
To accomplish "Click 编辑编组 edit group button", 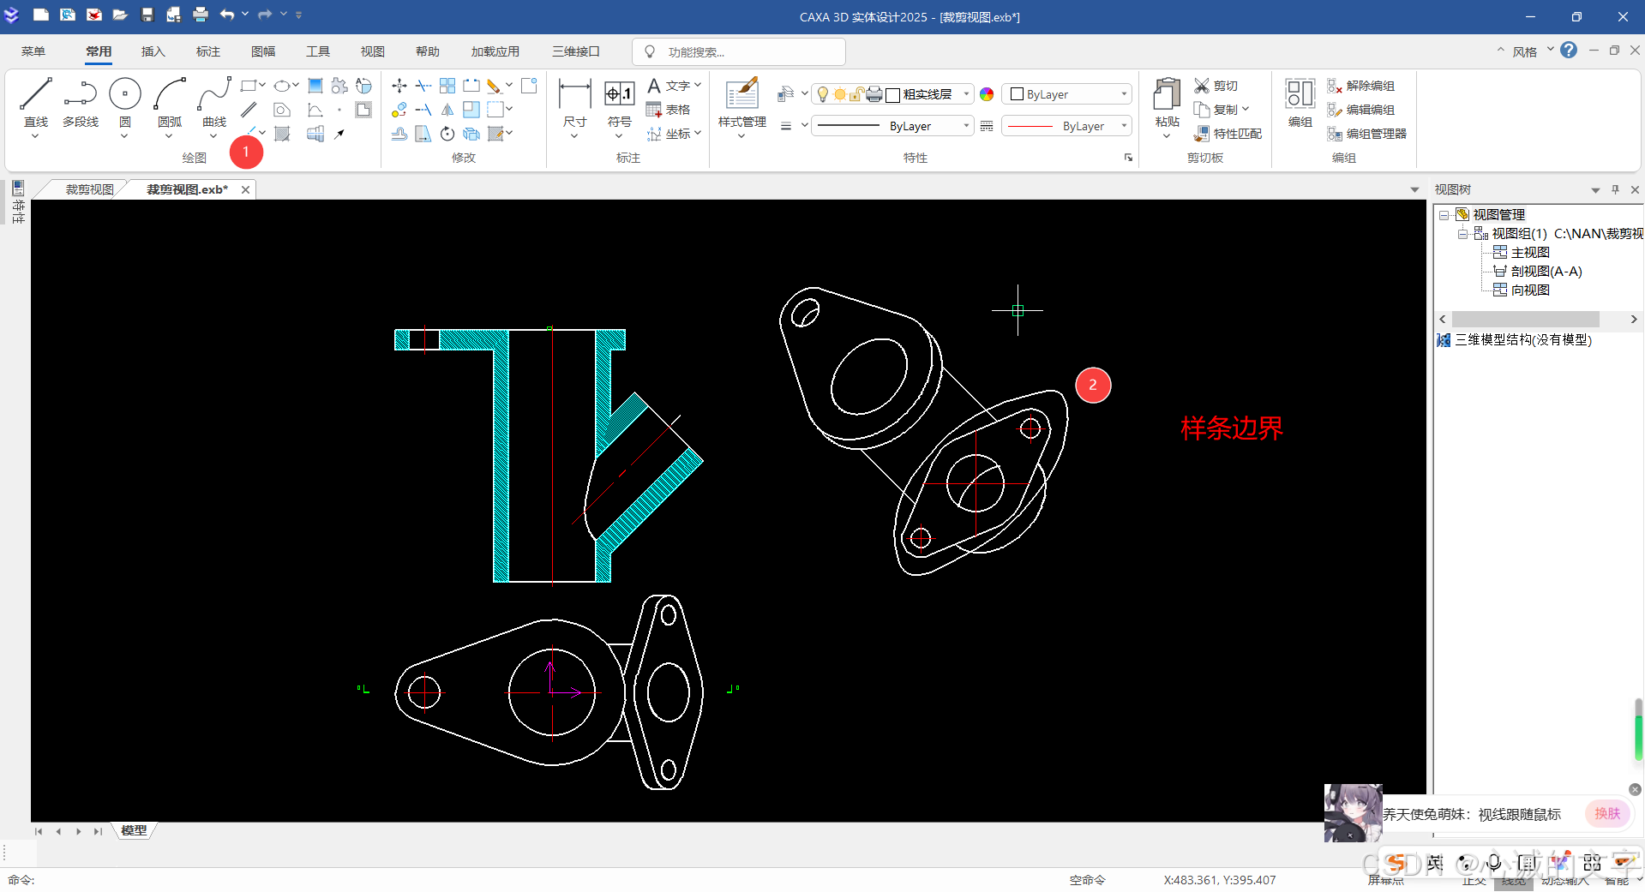I will (1361, 110).
